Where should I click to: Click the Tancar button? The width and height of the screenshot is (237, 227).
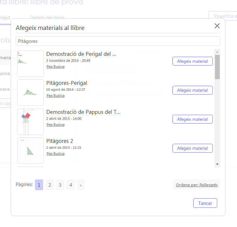pyautogui.click(x=205, y=203)
